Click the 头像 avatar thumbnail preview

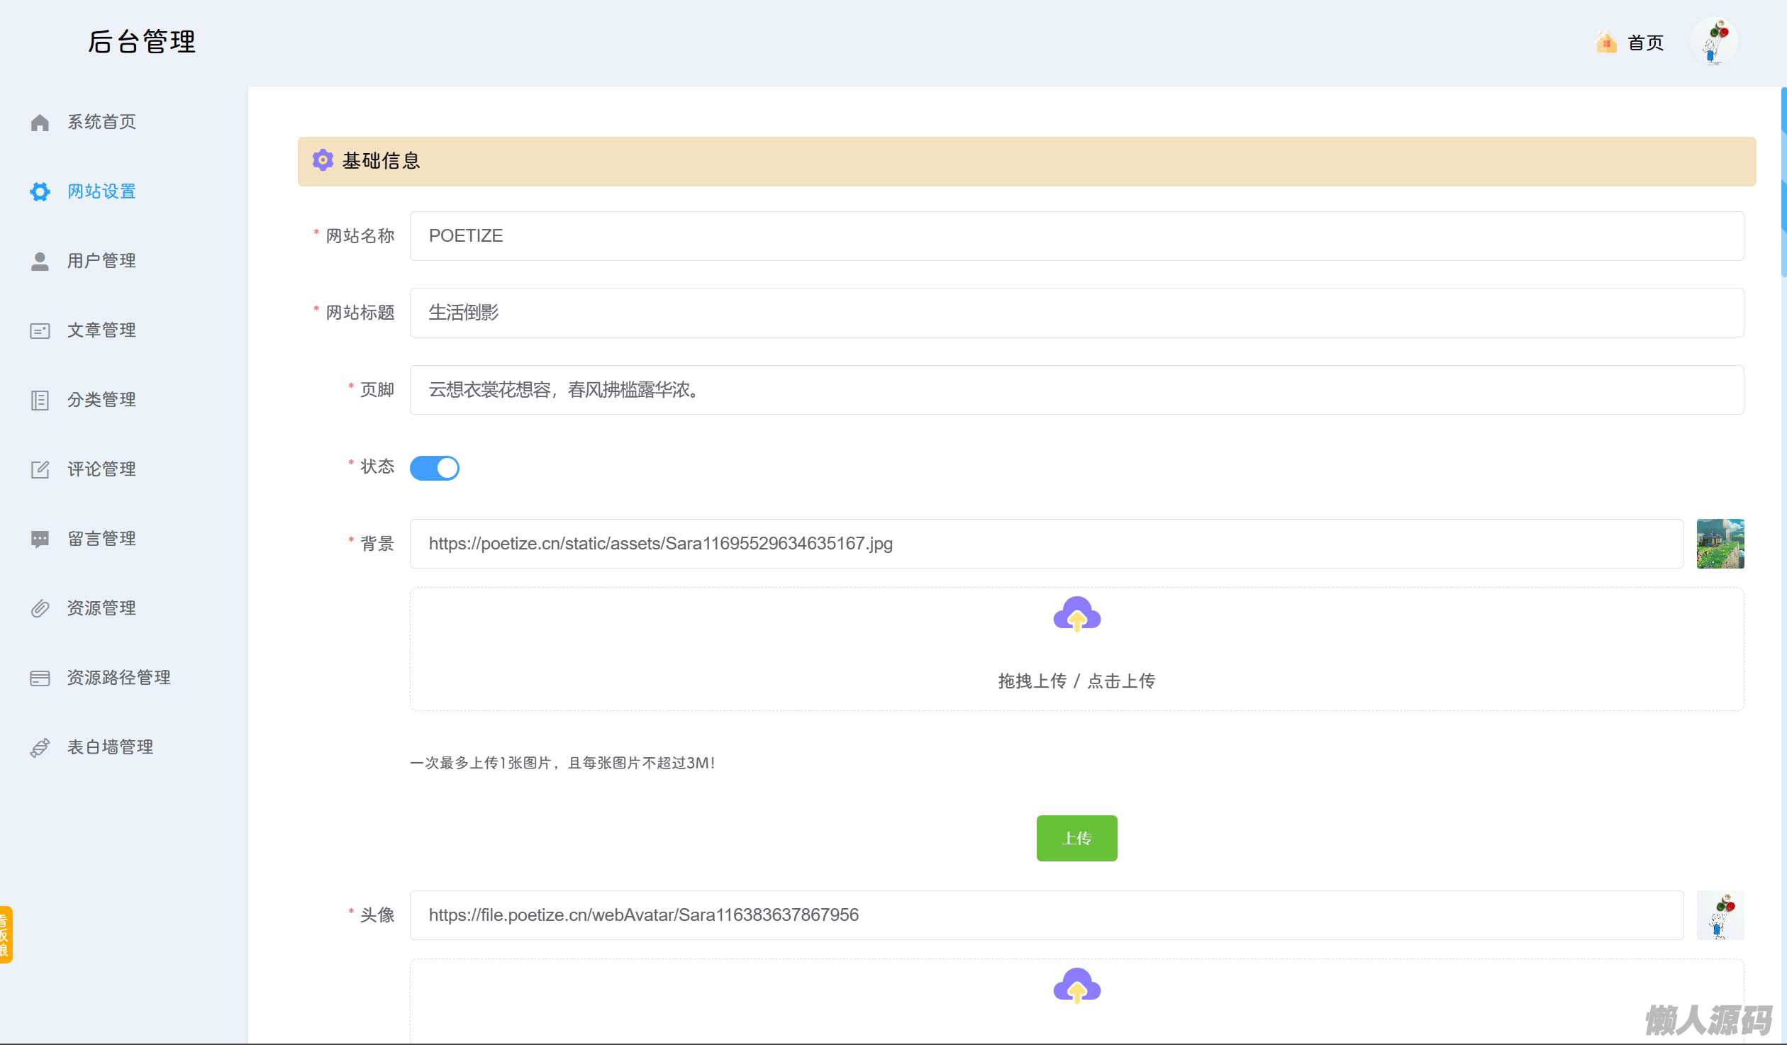click(x=1720, y=915)
